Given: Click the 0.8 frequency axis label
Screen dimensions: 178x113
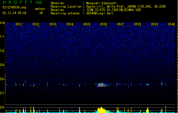Looking at the screenshot, I should [3, 79].
